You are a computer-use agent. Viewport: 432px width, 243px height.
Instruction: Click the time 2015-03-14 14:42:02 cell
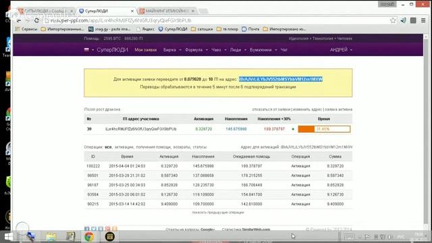pyautogui.click(x=127, y=204)
